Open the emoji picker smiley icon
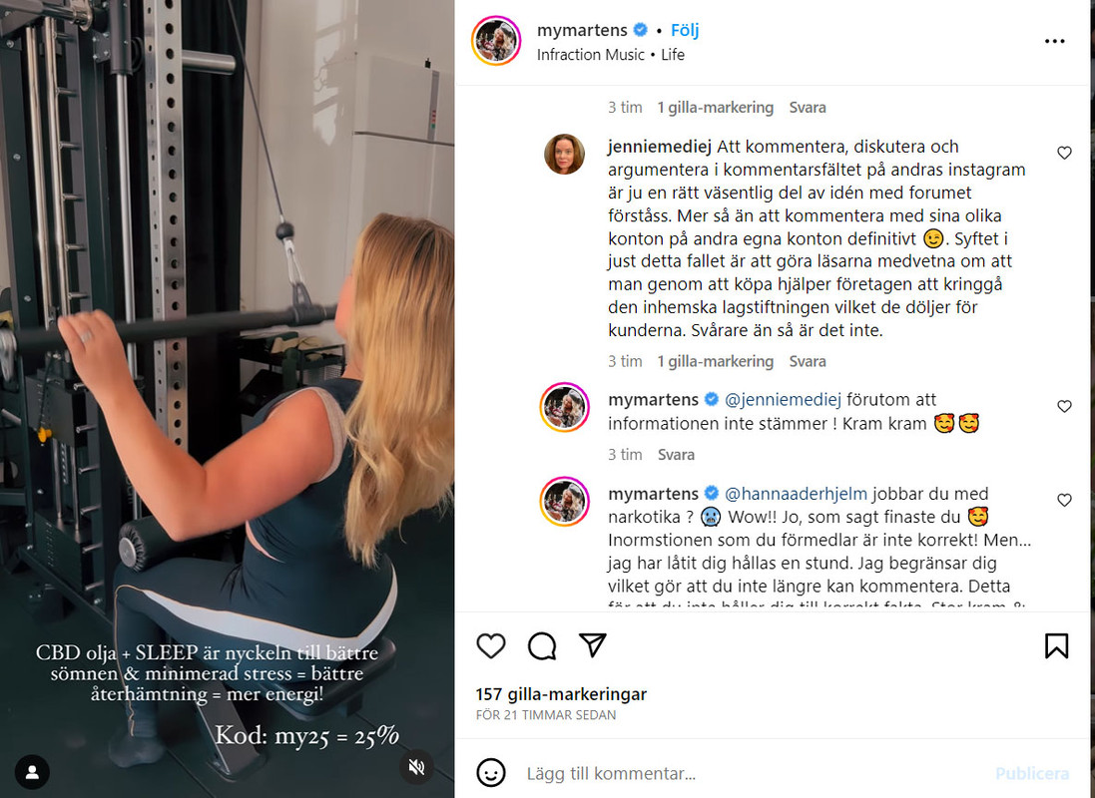Viewport: 1095px width, 798px height. click(491, 773)
